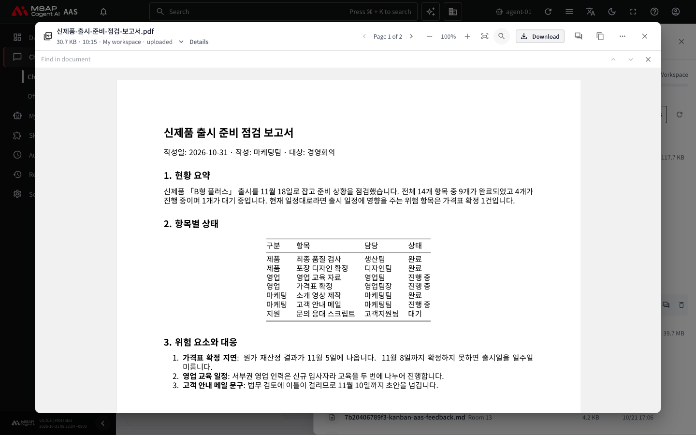Close the find bar

(648, 59)
